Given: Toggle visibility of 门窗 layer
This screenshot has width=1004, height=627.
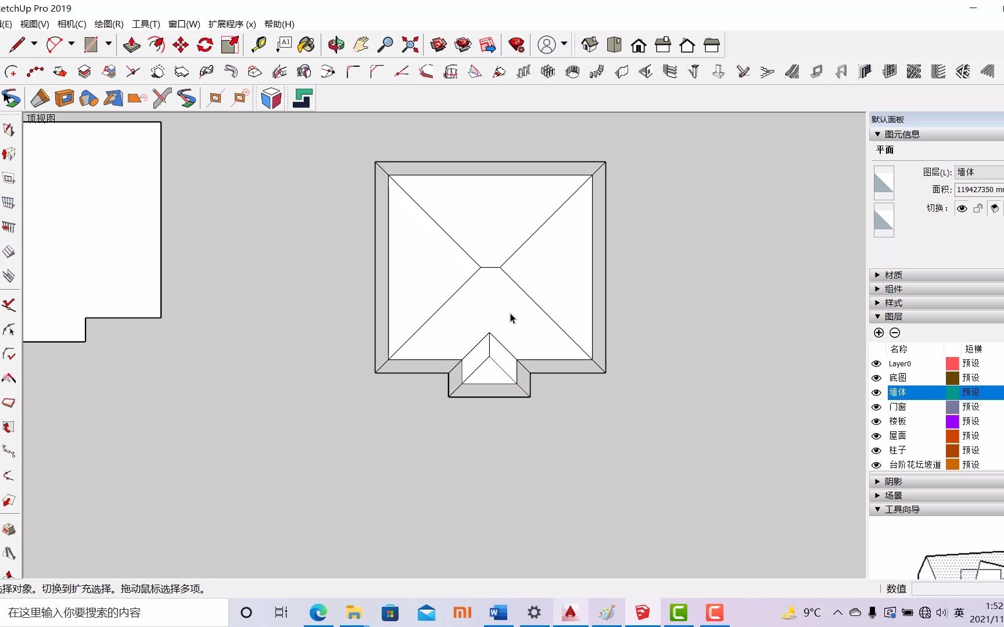Looking at the screenshot, I should (x=876, y=407).
